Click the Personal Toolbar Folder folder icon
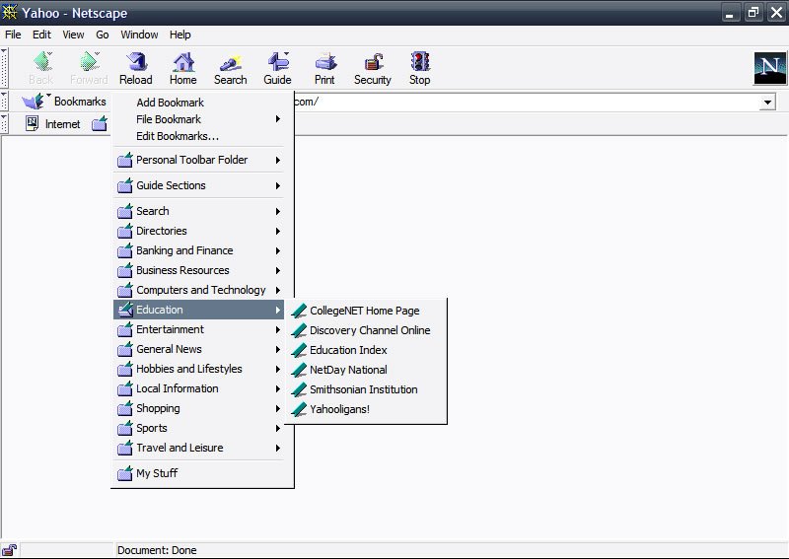The image size is (789, 559). [125, 160]
